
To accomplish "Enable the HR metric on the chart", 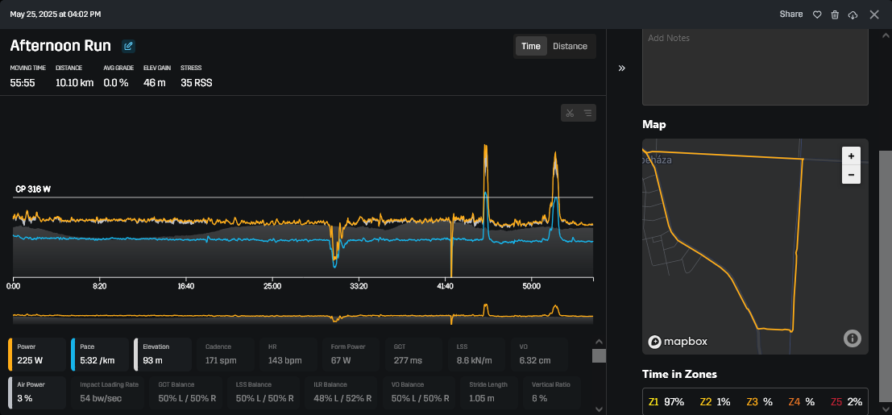I will 288,355.
